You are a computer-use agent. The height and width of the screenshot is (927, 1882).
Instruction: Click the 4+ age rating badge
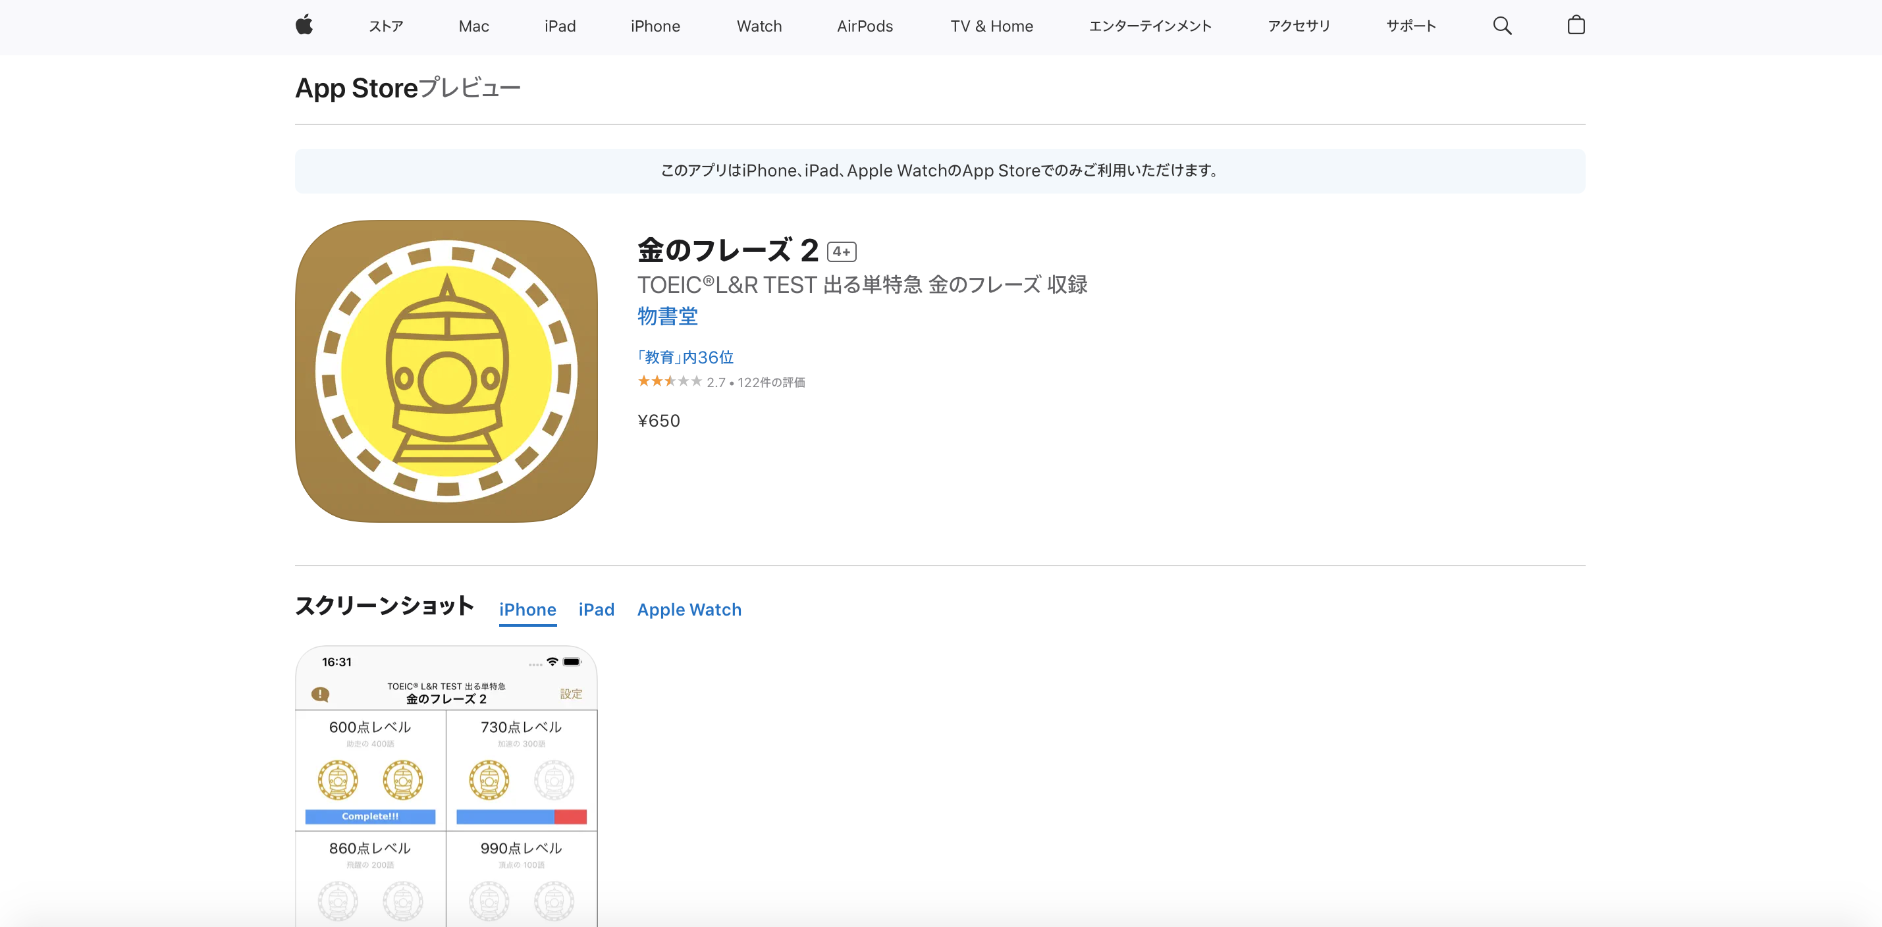[x=842, y=252]
